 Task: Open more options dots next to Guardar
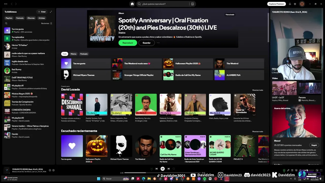pyautogui.click(x=158, y=43)
